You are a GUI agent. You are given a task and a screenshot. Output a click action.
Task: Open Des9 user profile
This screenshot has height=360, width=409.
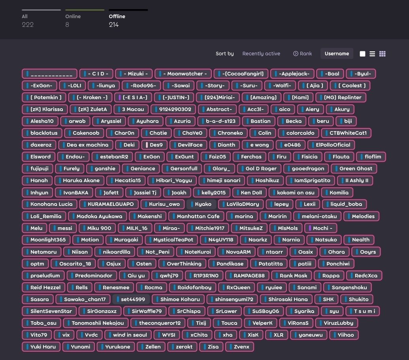click(x=155, y=145)
